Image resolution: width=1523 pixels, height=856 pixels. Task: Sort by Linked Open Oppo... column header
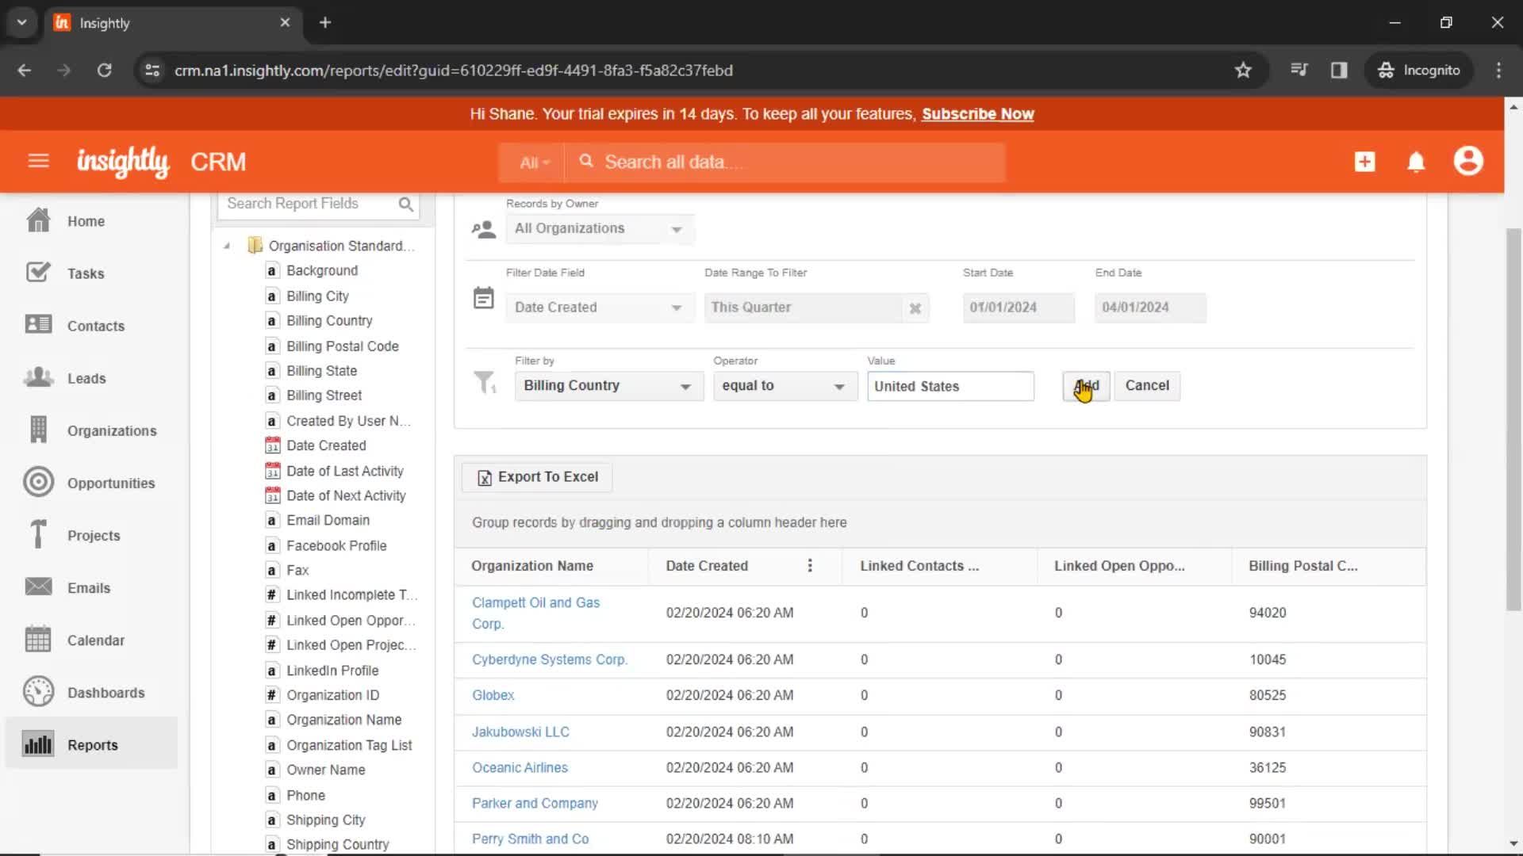click(1119, 566)
